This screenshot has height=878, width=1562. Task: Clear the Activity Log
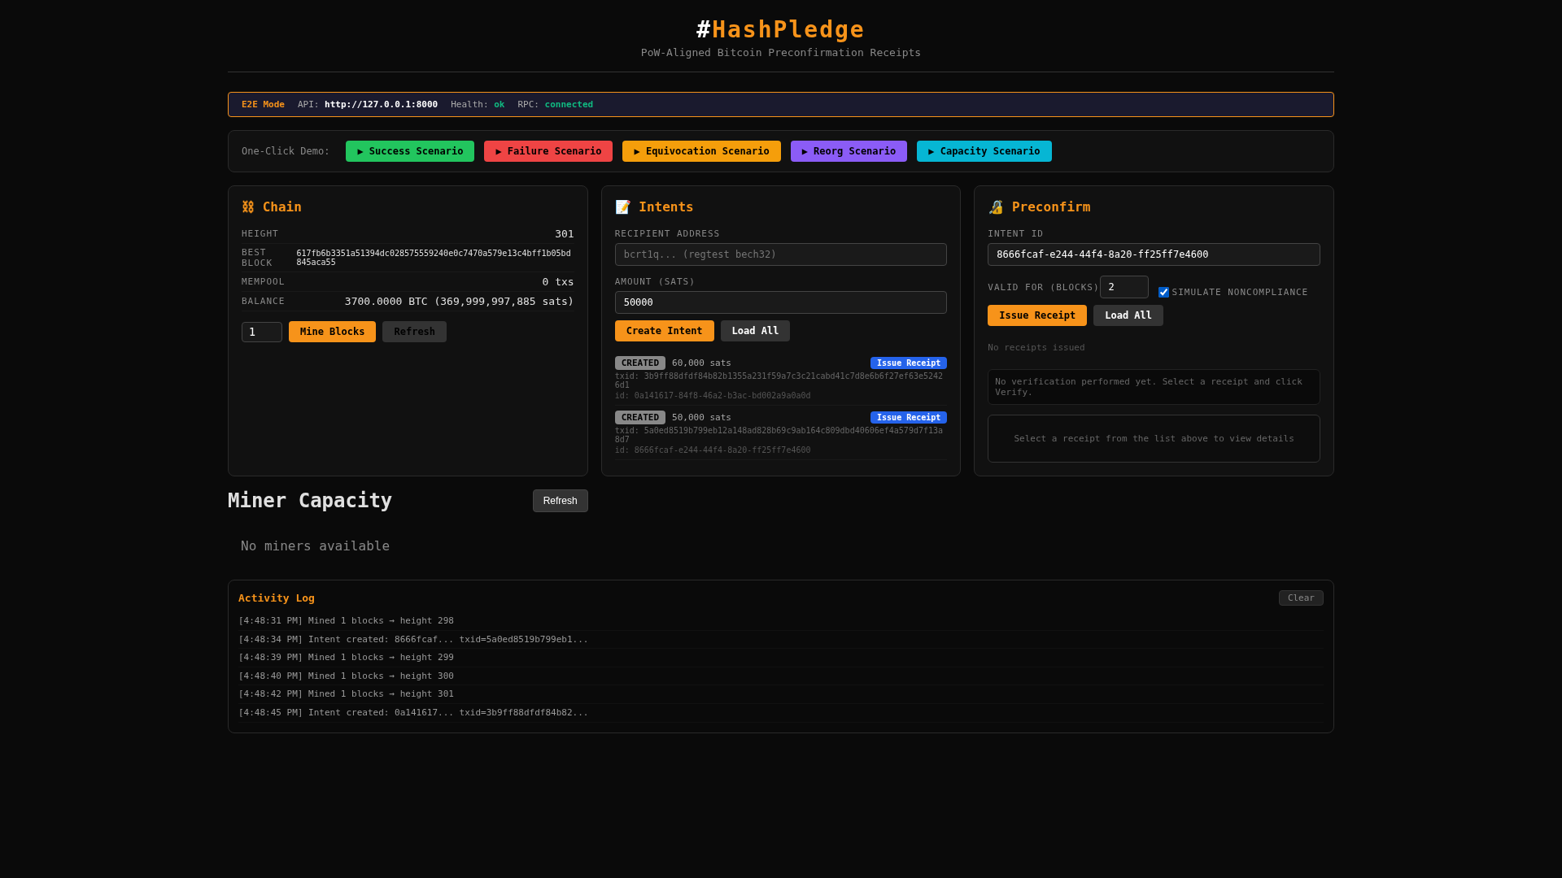[1300, 598]
